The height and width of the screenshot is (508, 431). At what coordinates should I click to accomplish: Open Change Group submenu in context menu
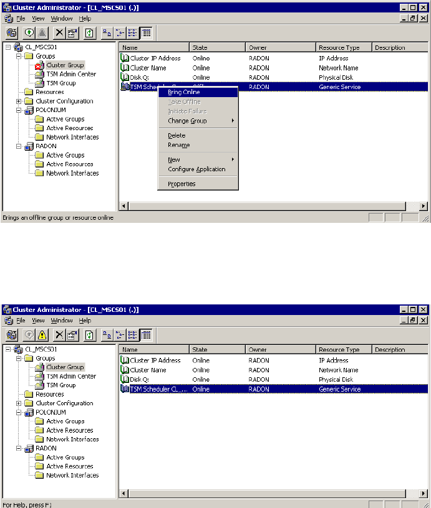(198, 121)
